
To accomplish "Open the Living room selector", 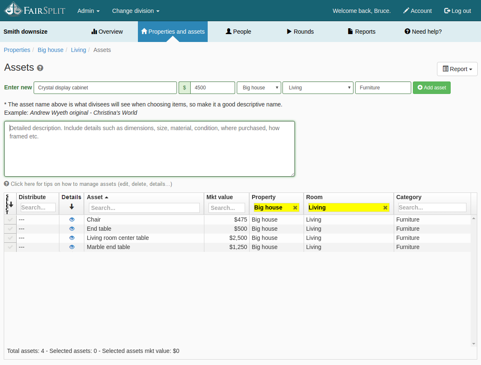I will pos(318,88).
